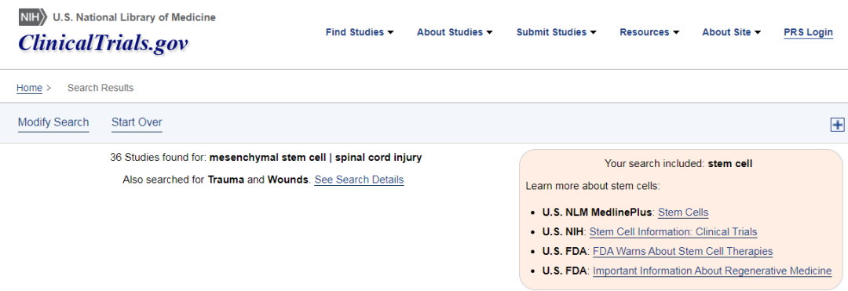The image size is (848, 291).
Task: Go to PRS Login
Action: coord(808,32)
